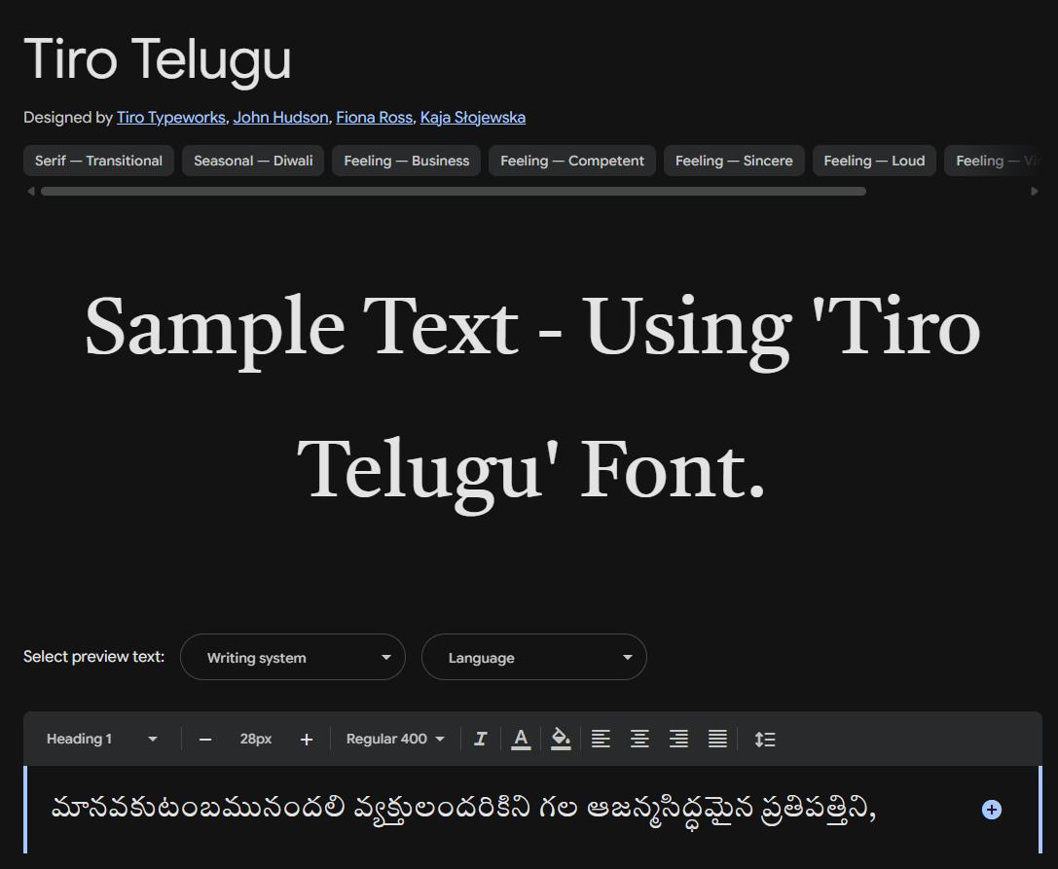Justify the preview text
Image resolution: width=1058 pixels, height=869 pixels.
[x=717, y=739]
